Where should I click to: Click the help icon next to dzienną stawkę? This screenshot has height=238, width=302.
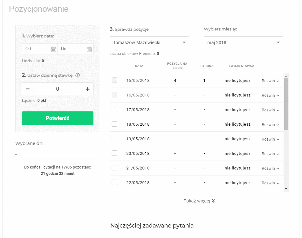78,75
